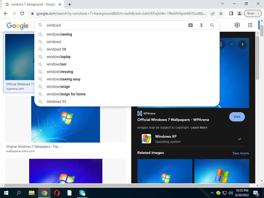This screenshot has height=198, width=264.
Task: Click the Windows XP logo thumbnail
Action: point(146,139)
